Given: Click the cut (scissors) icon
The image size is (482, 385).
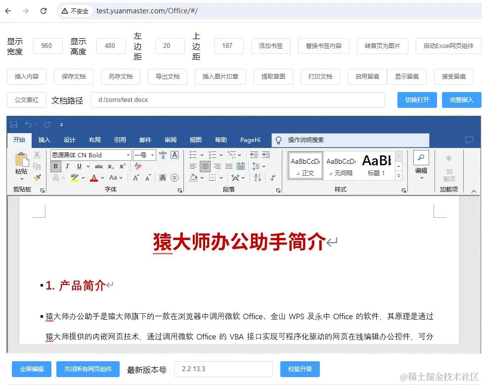Looking at the screenshot, I should (37, 155).
